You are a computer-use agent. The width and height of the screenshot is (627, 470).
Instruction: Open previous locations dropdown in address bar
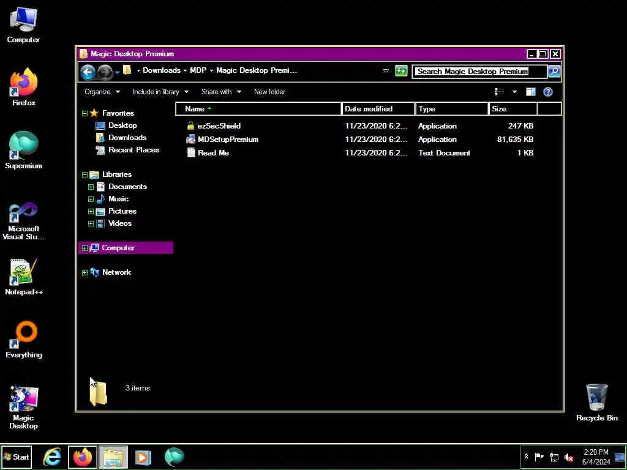point(386,71)
